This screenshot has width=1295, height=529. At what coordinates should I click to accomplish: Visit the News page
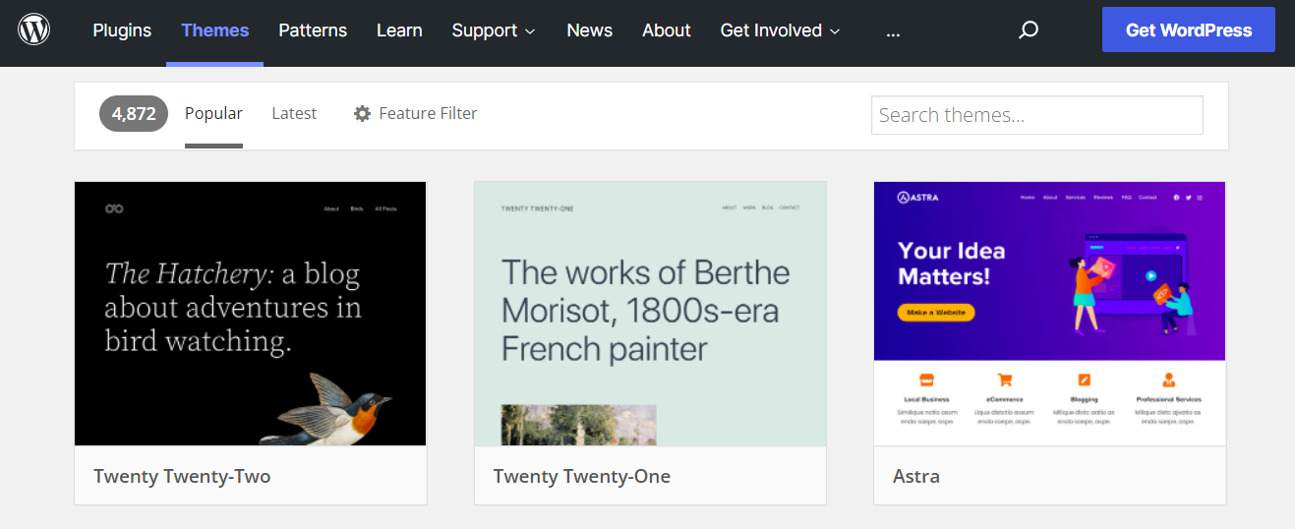click(590, 30)
